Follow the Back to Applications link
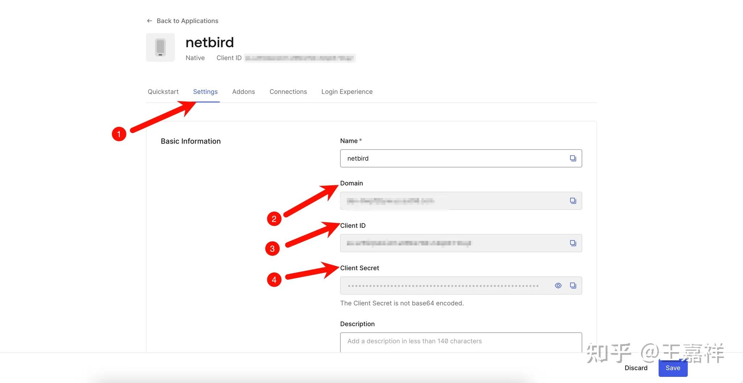 click(187, 21)
